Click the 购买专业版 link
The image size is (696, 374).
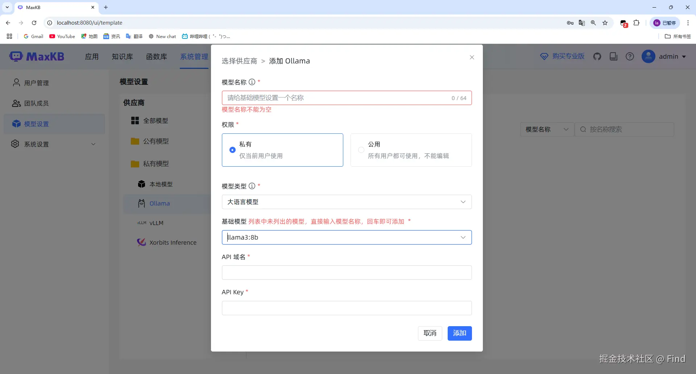coord(563,56)
